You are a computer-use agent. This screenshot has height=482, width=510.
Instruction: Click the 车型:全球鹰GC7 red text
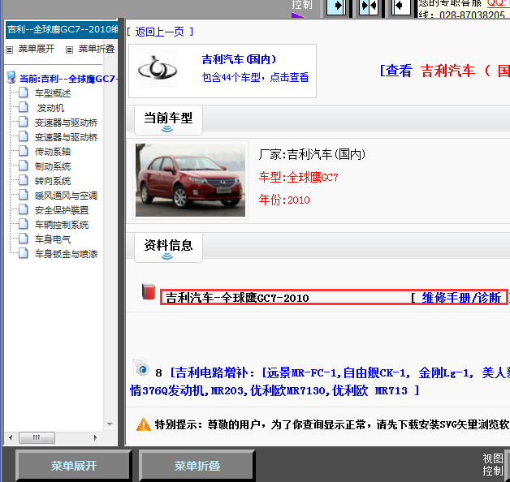point(299,178)
